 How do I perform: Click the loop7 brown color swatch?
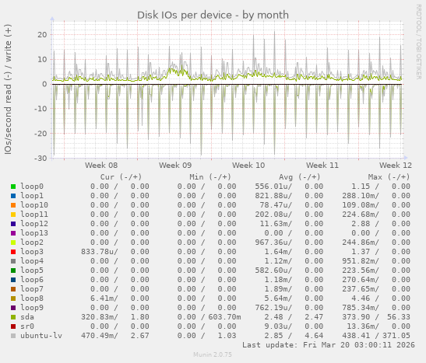[x=13, y=289]
